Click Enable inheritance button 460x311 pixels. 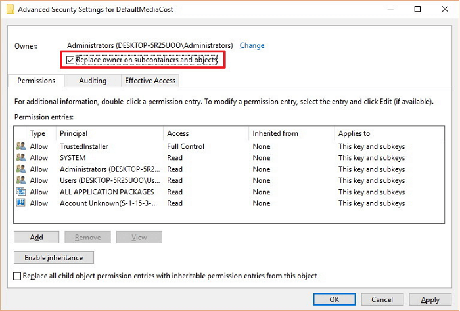pyautogui.click(x=54, y=257)
